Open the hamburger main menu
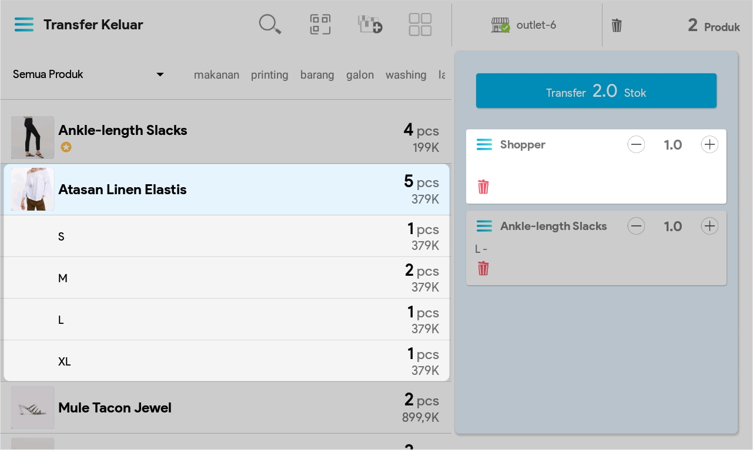The width and height of the screenshot is (753, 450). tap(24, 25)
